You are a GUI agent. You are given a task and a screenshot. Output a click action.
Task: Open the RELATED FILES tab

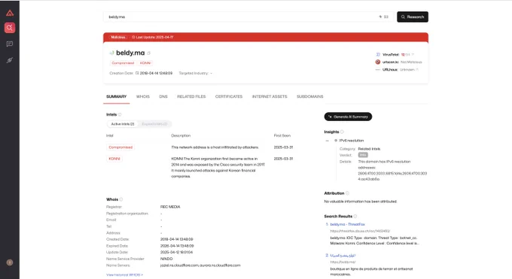[x=191, y=96]
